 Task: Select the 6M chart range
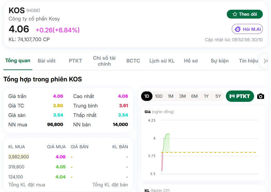pos(194,96)
